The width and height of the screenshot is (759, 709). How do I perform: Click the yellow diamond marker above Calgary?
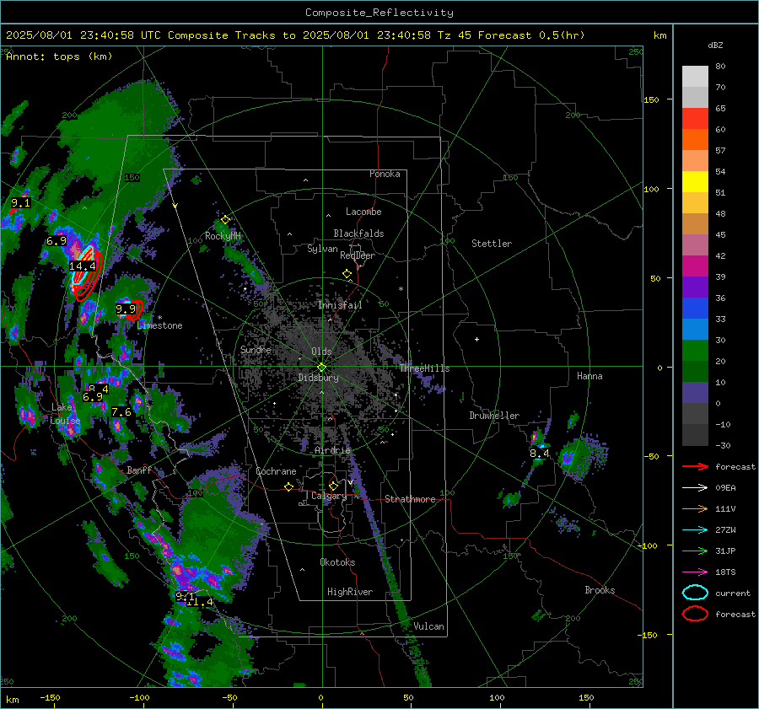[333, 486]
